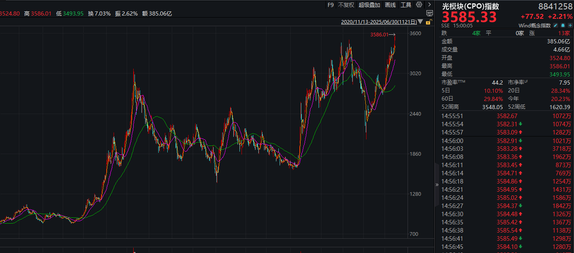Click the 3600 price axis label
This screenshot has width=574, height=253.
[x=415, y=33]
